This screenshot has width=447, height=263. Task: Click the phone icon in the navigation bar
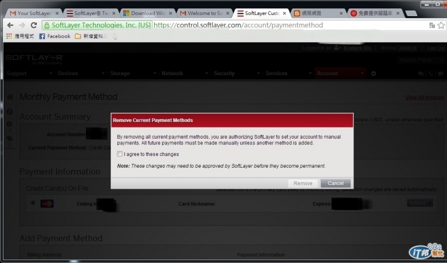430,74
